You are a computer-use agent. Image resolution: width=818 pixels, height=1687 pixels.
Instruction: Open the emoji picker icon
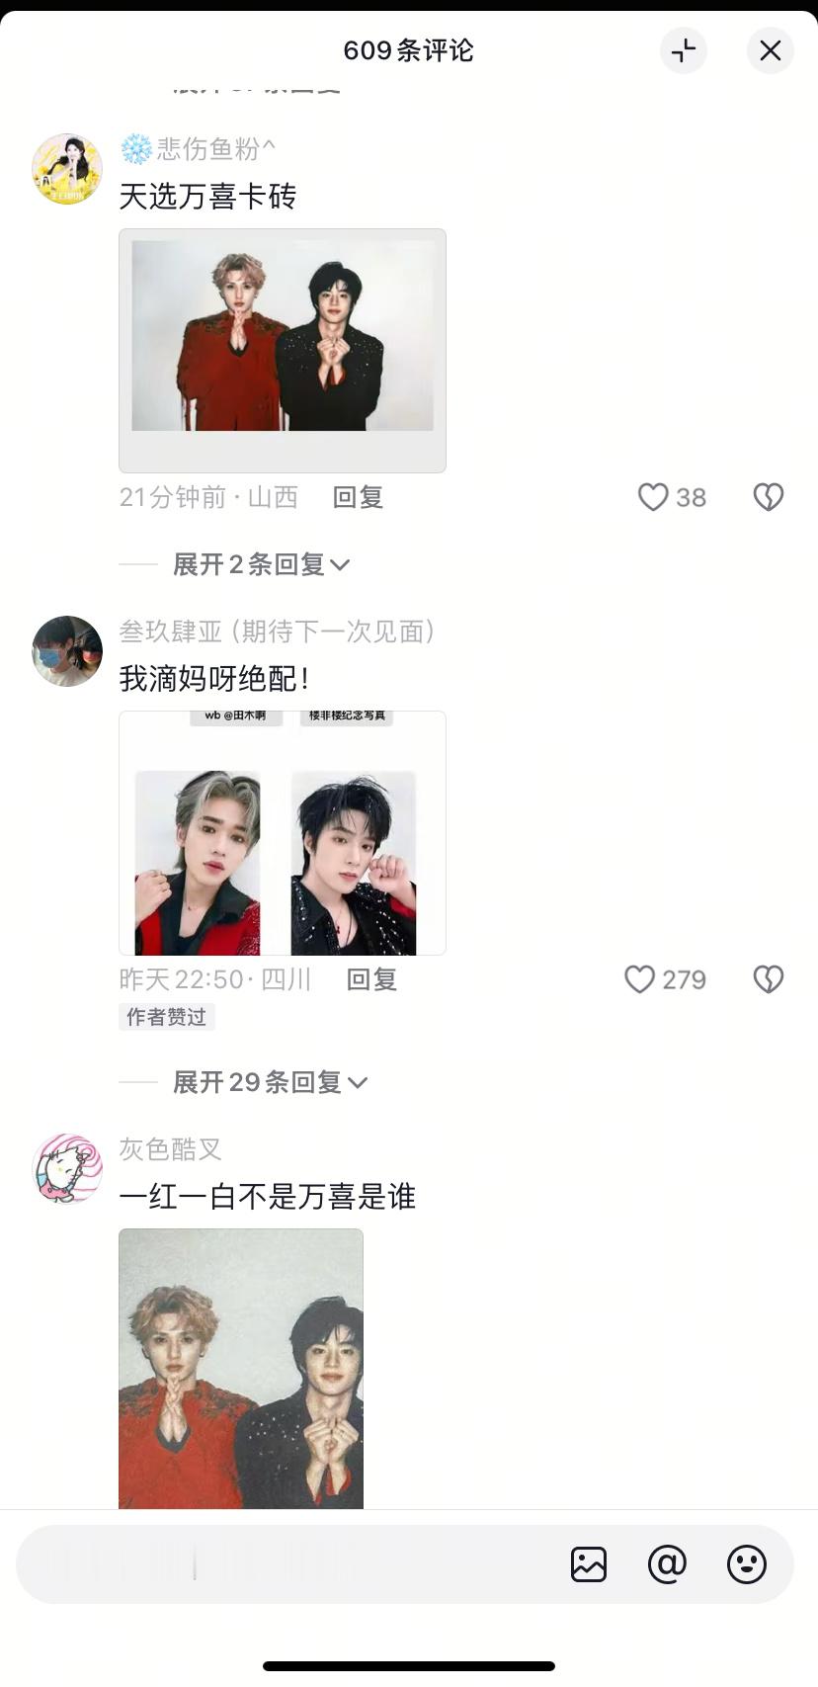click(x=747, y=1564)
